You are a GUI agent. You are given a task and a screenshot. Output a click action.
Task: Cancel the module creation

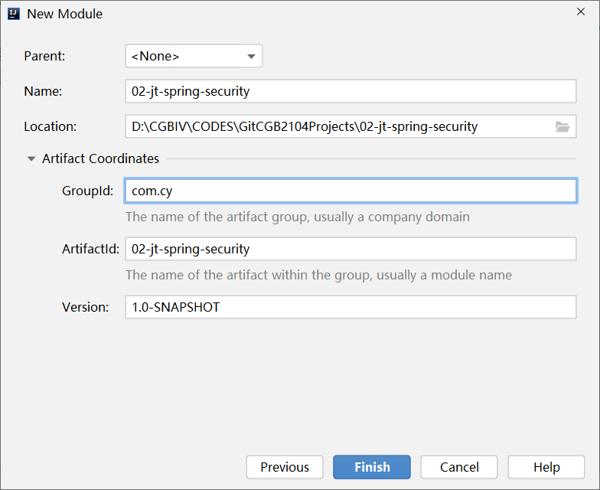click(459, 467)
